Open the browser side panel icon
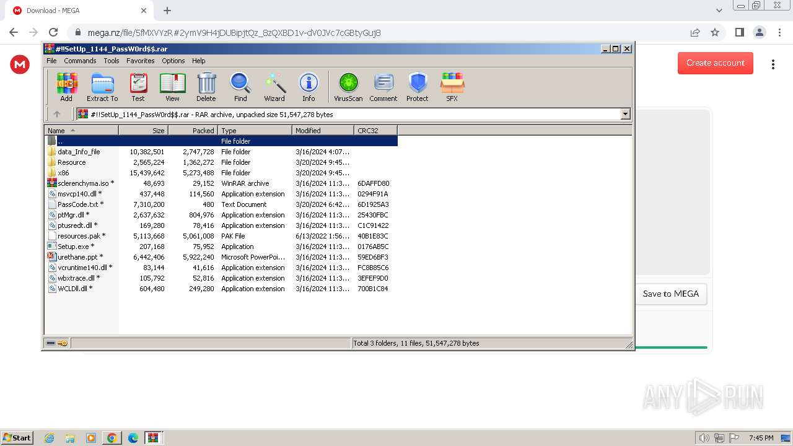793x446 pixels. coord(739,32)
